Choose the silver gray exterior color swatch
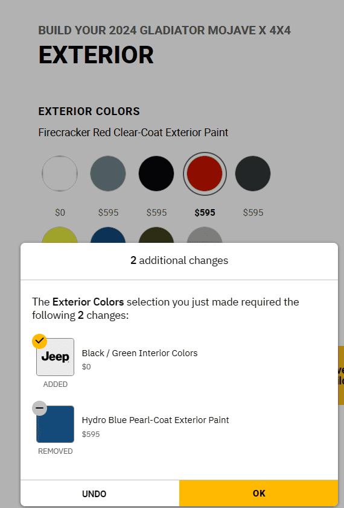The image size is (344, 508). [x=205, y=235]
